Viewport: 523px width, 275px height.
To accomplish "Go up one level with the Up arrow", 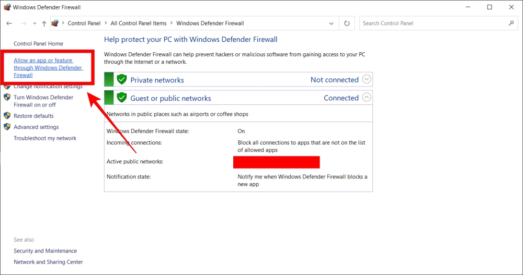I will point(44,23).
